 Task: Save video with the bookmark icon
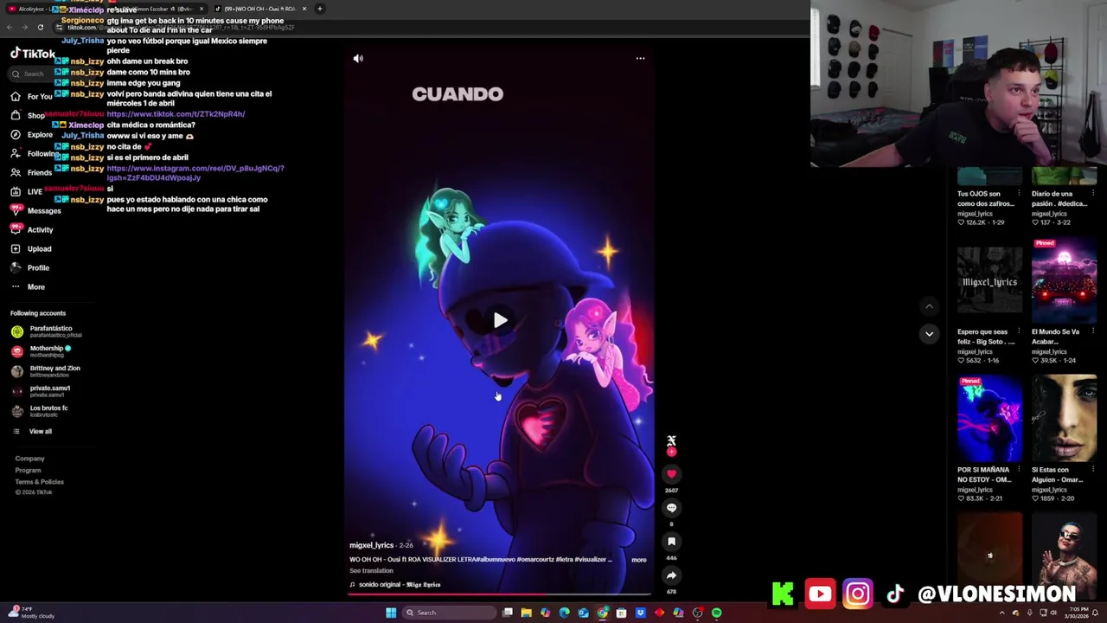pyautogui.click(x=671, y=542)
